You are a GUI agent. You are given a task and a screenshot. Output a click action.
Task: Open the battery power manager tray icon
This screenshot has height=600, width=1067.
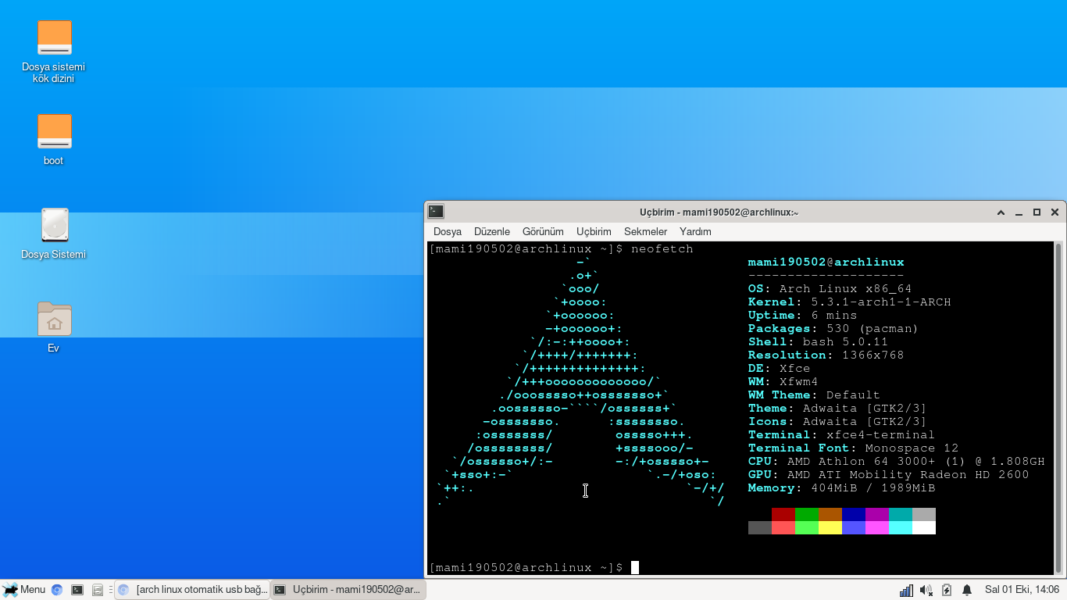point(947,590)
